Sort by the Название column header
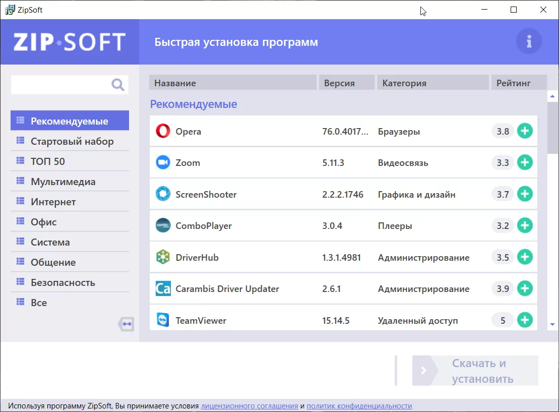The width and height of the screenshot is (559, 412). click(x=233, y=83)
